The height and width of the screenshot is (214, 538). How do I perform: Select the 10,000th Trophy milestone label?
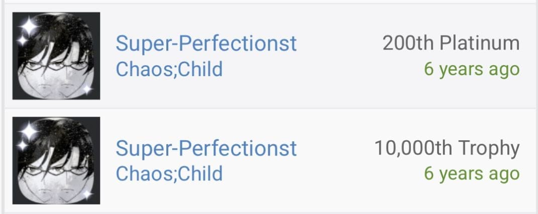[x=447, y=149]
